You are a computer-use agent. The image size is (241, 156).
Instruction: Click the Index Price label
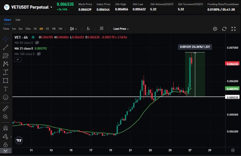pos(103,4)
